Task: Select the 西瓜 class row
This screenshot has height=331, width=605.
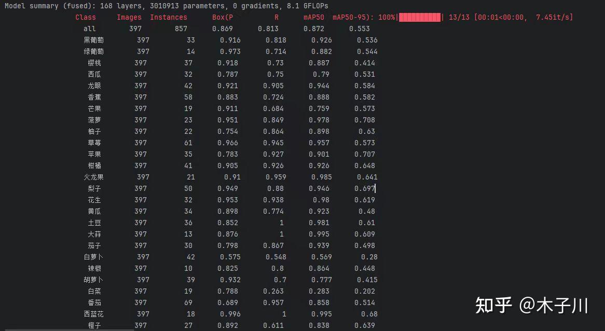Action: (x=94, y=74)
